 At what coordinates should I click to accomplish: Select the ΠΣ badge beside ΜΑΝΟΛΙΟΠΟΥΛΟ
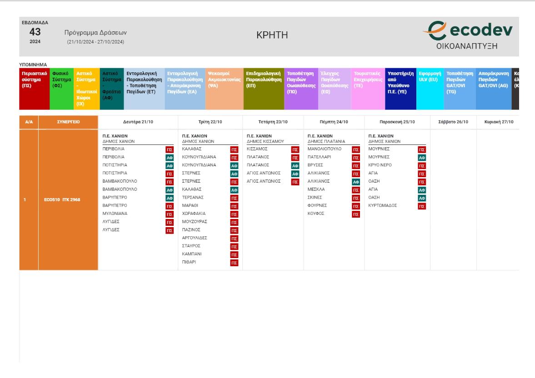[356, 149]
